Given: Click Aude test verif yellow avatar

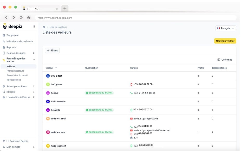Looking at the screenshot, I should (x=48, y=146).
